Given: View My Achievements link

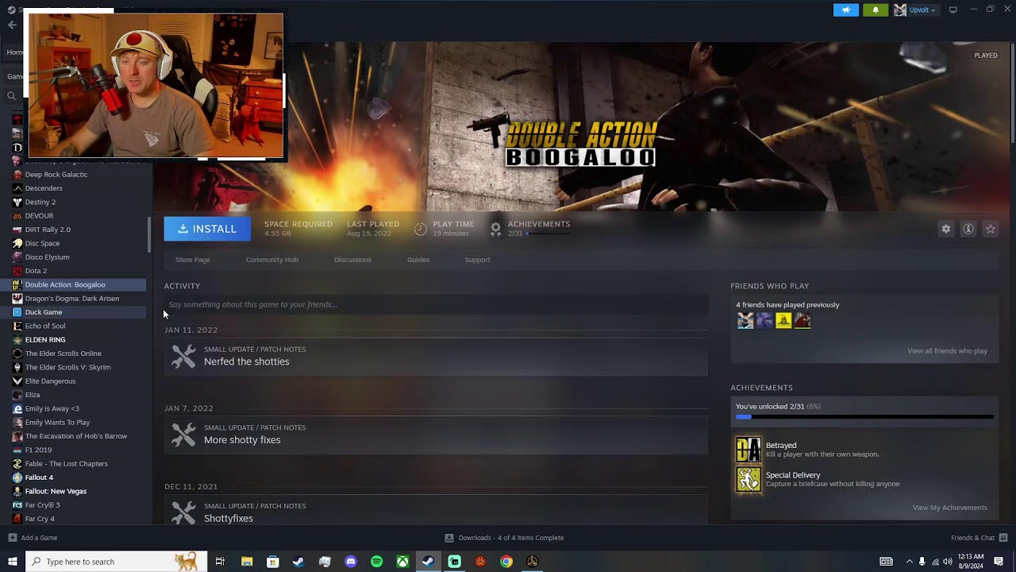Looking at the screenshot, I should point(949,508).
